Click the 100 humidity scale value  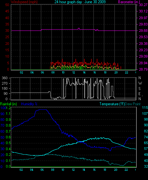tap(3, 108)
